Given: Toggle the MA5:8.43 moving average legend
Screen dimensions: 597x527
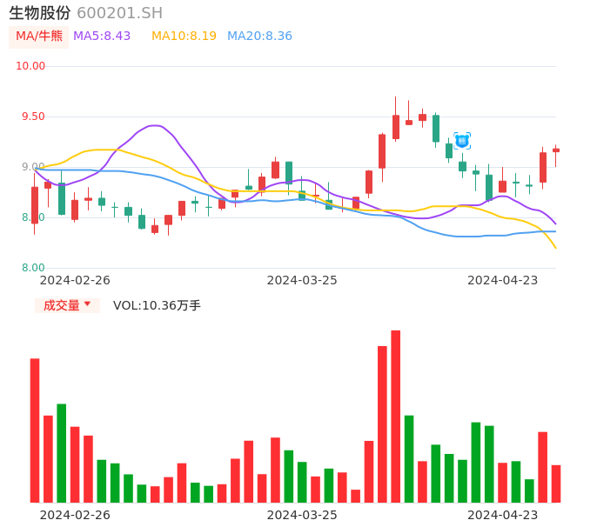Looking at the screenshot, I should 102,37.
